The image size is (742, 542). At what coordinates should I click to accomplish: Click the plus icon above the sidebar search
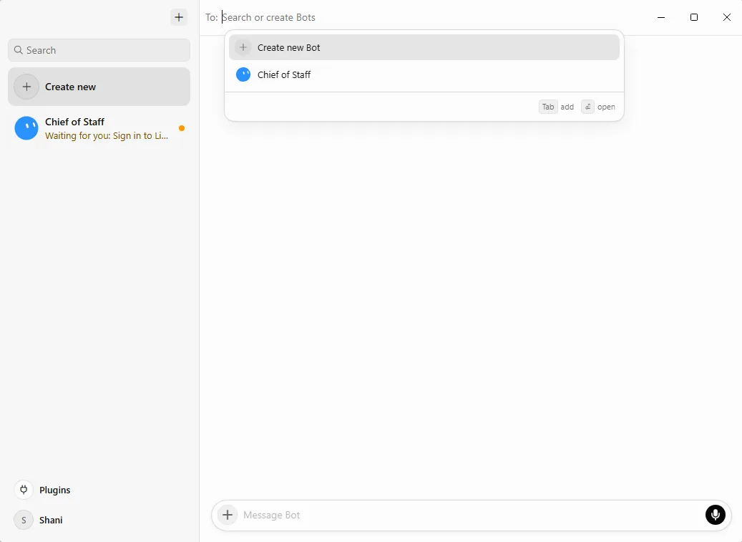pos(179,17)
